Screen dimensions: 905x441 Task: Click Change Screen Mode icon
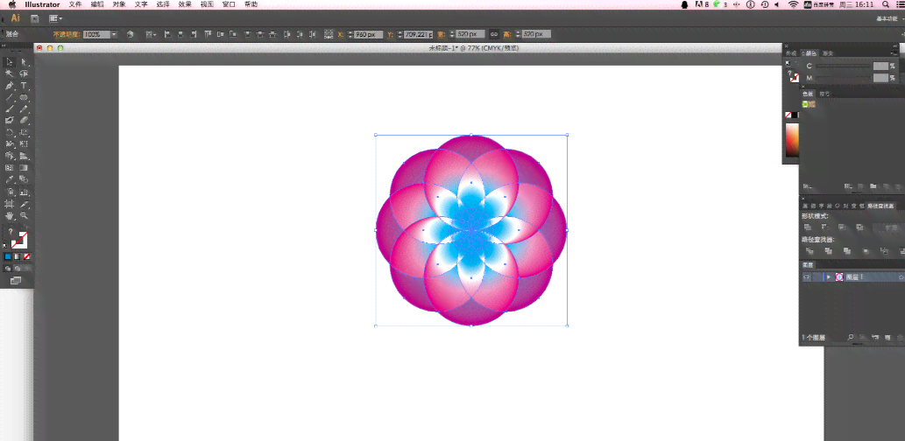pos(16,281)
